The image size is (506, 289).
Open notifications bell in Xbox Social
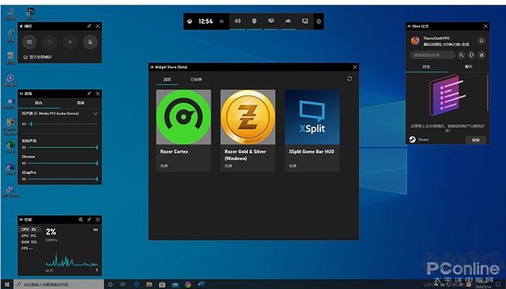tap(481, 40)
